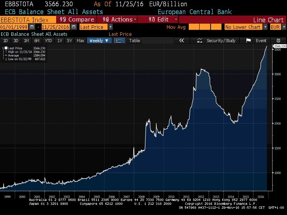Viewport: 287px width, 215px height.
Task: Click the 1500 y-axis label
Action: (x=278, y=148)
